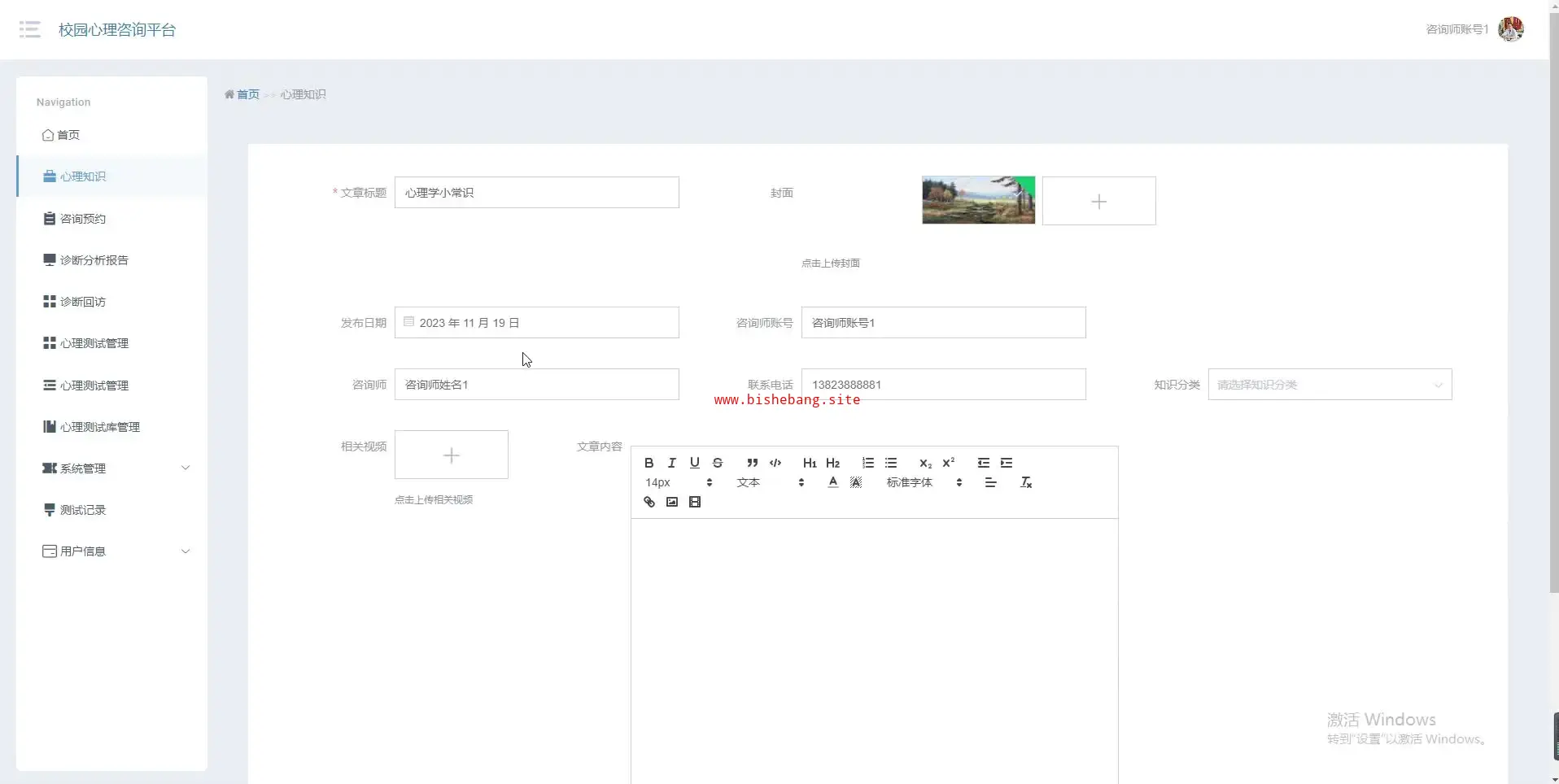
Task: Click the 首页 breadcrumb link
Action: coord(248,94)
